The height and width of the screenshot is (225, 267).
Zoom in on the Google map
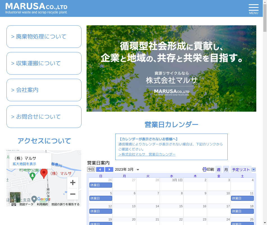(x=73, y=183)
